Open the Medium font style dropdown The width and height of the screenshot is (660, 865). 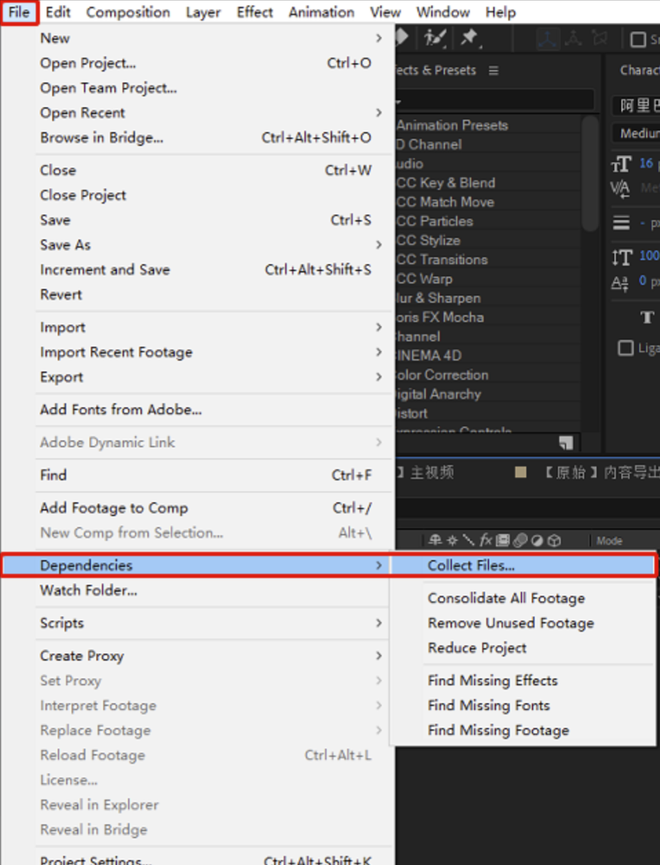pyautogui.click(x=638, y=134)
